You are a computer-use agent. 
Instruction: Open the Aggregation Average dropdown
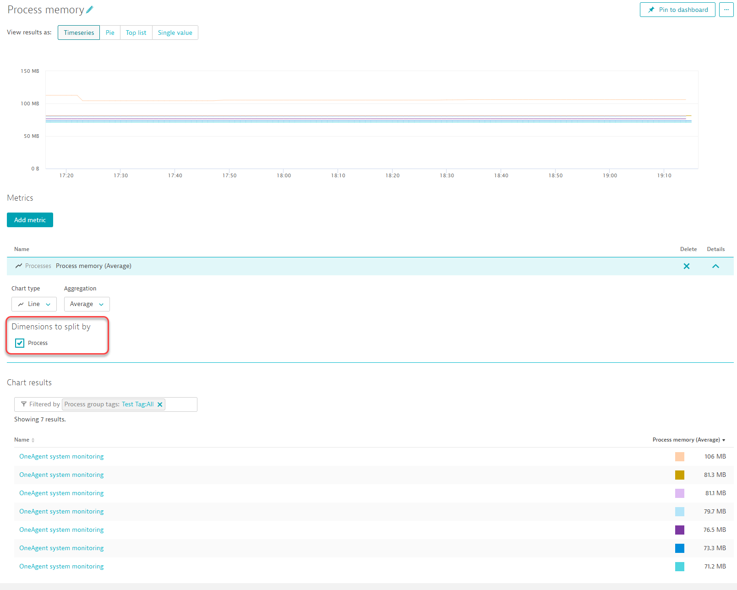[87, 304]
